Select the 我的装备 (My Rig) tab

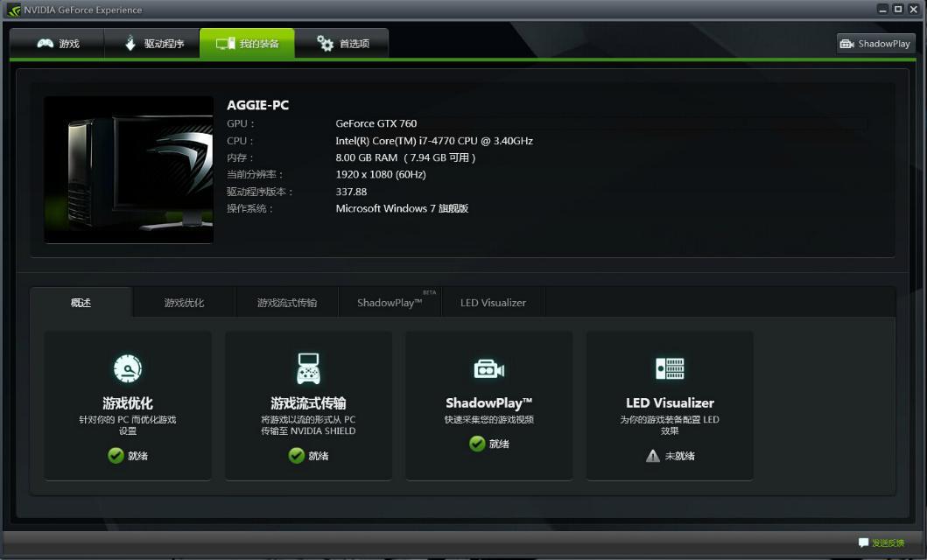[247, 43]
